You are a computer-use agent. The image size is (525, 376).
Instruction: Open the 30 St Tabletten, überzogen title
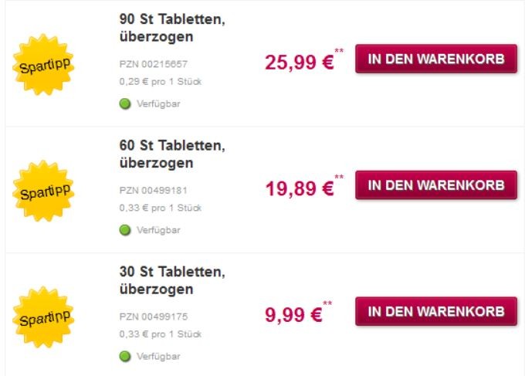tap(172, 280)
